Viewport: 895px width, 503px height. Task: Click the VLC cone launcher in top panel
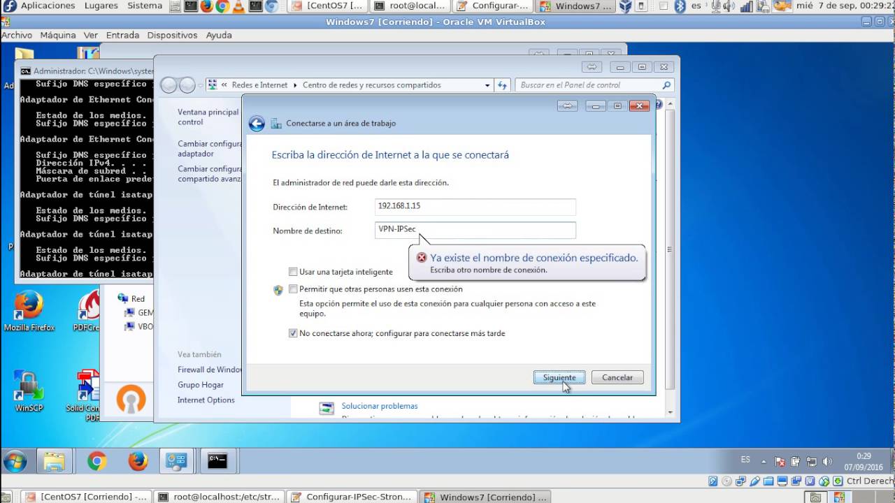point(238,6)
